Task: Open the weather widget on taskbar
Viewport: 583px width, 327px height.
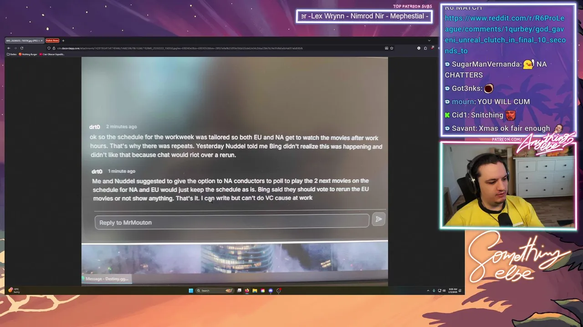Action: 14,290
